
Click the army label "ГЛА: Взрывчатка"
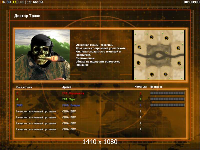pyautogui.click(x=73, y=93)
